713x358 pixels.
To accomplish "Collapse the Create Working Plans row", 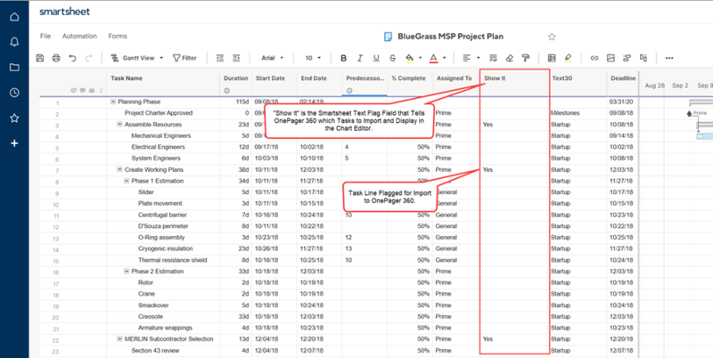I will [119, 169].
